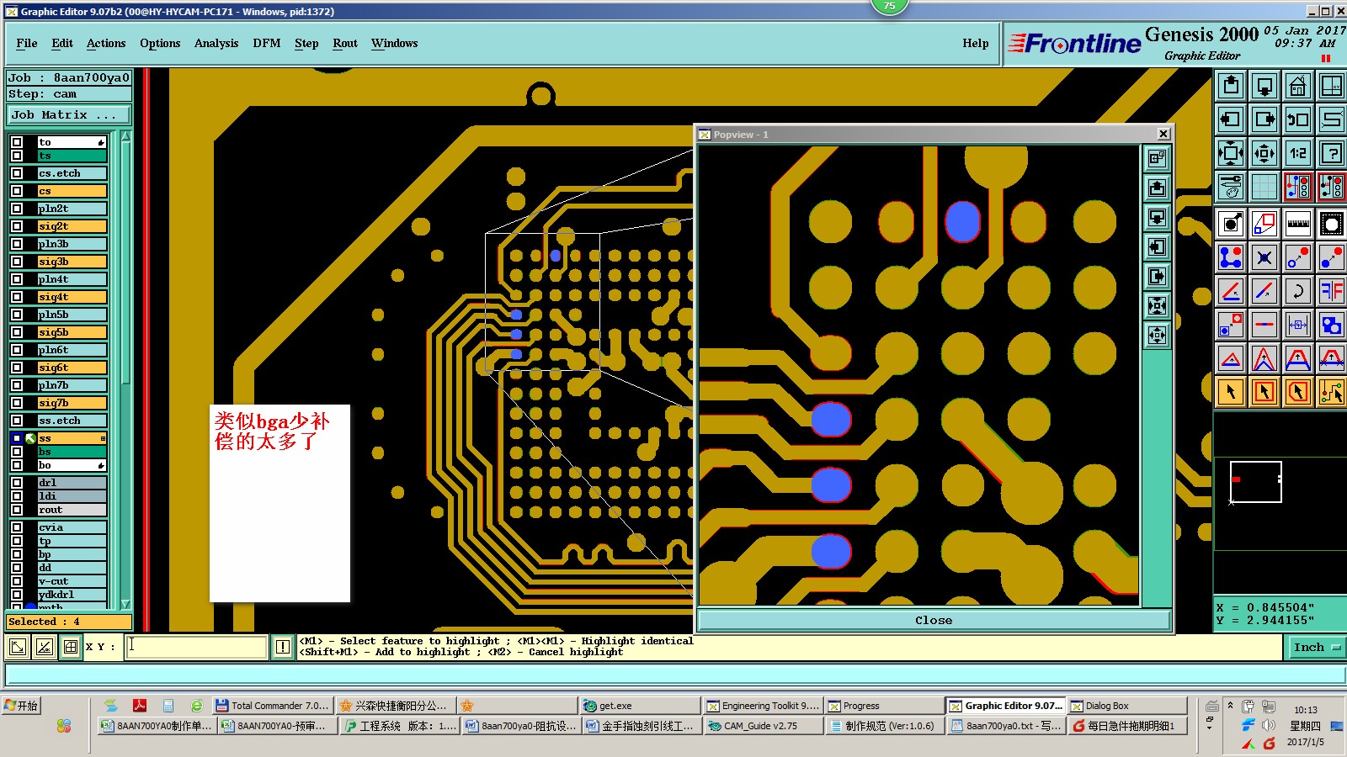The image size is (1347, 757).
Task: Click the pan up view icon
Action: pos(1231,86)
